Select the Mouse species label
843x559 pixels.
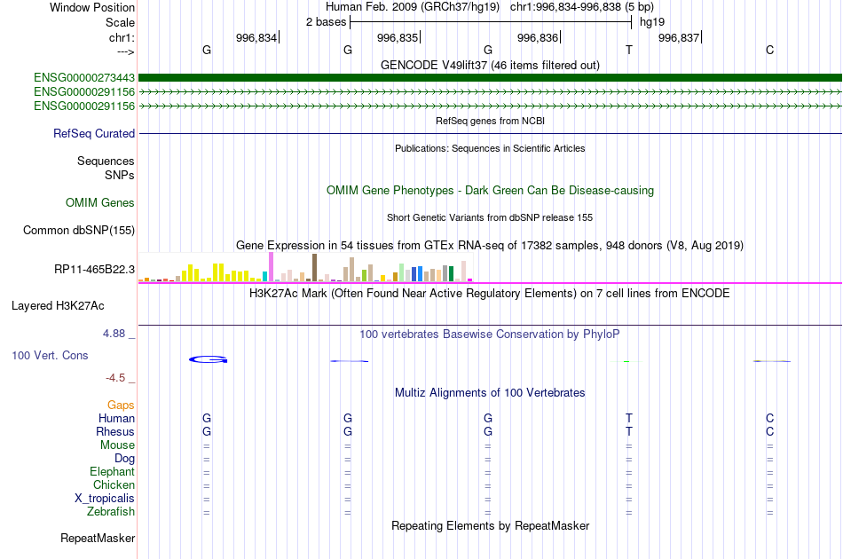[x=118, y=445]
